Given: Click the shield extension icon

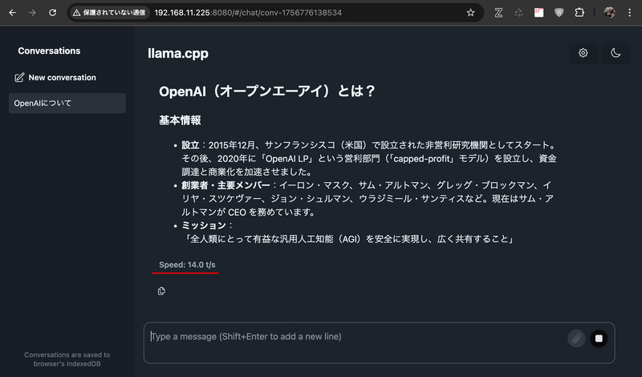Looking at the screenshot, I should (559, 13).
